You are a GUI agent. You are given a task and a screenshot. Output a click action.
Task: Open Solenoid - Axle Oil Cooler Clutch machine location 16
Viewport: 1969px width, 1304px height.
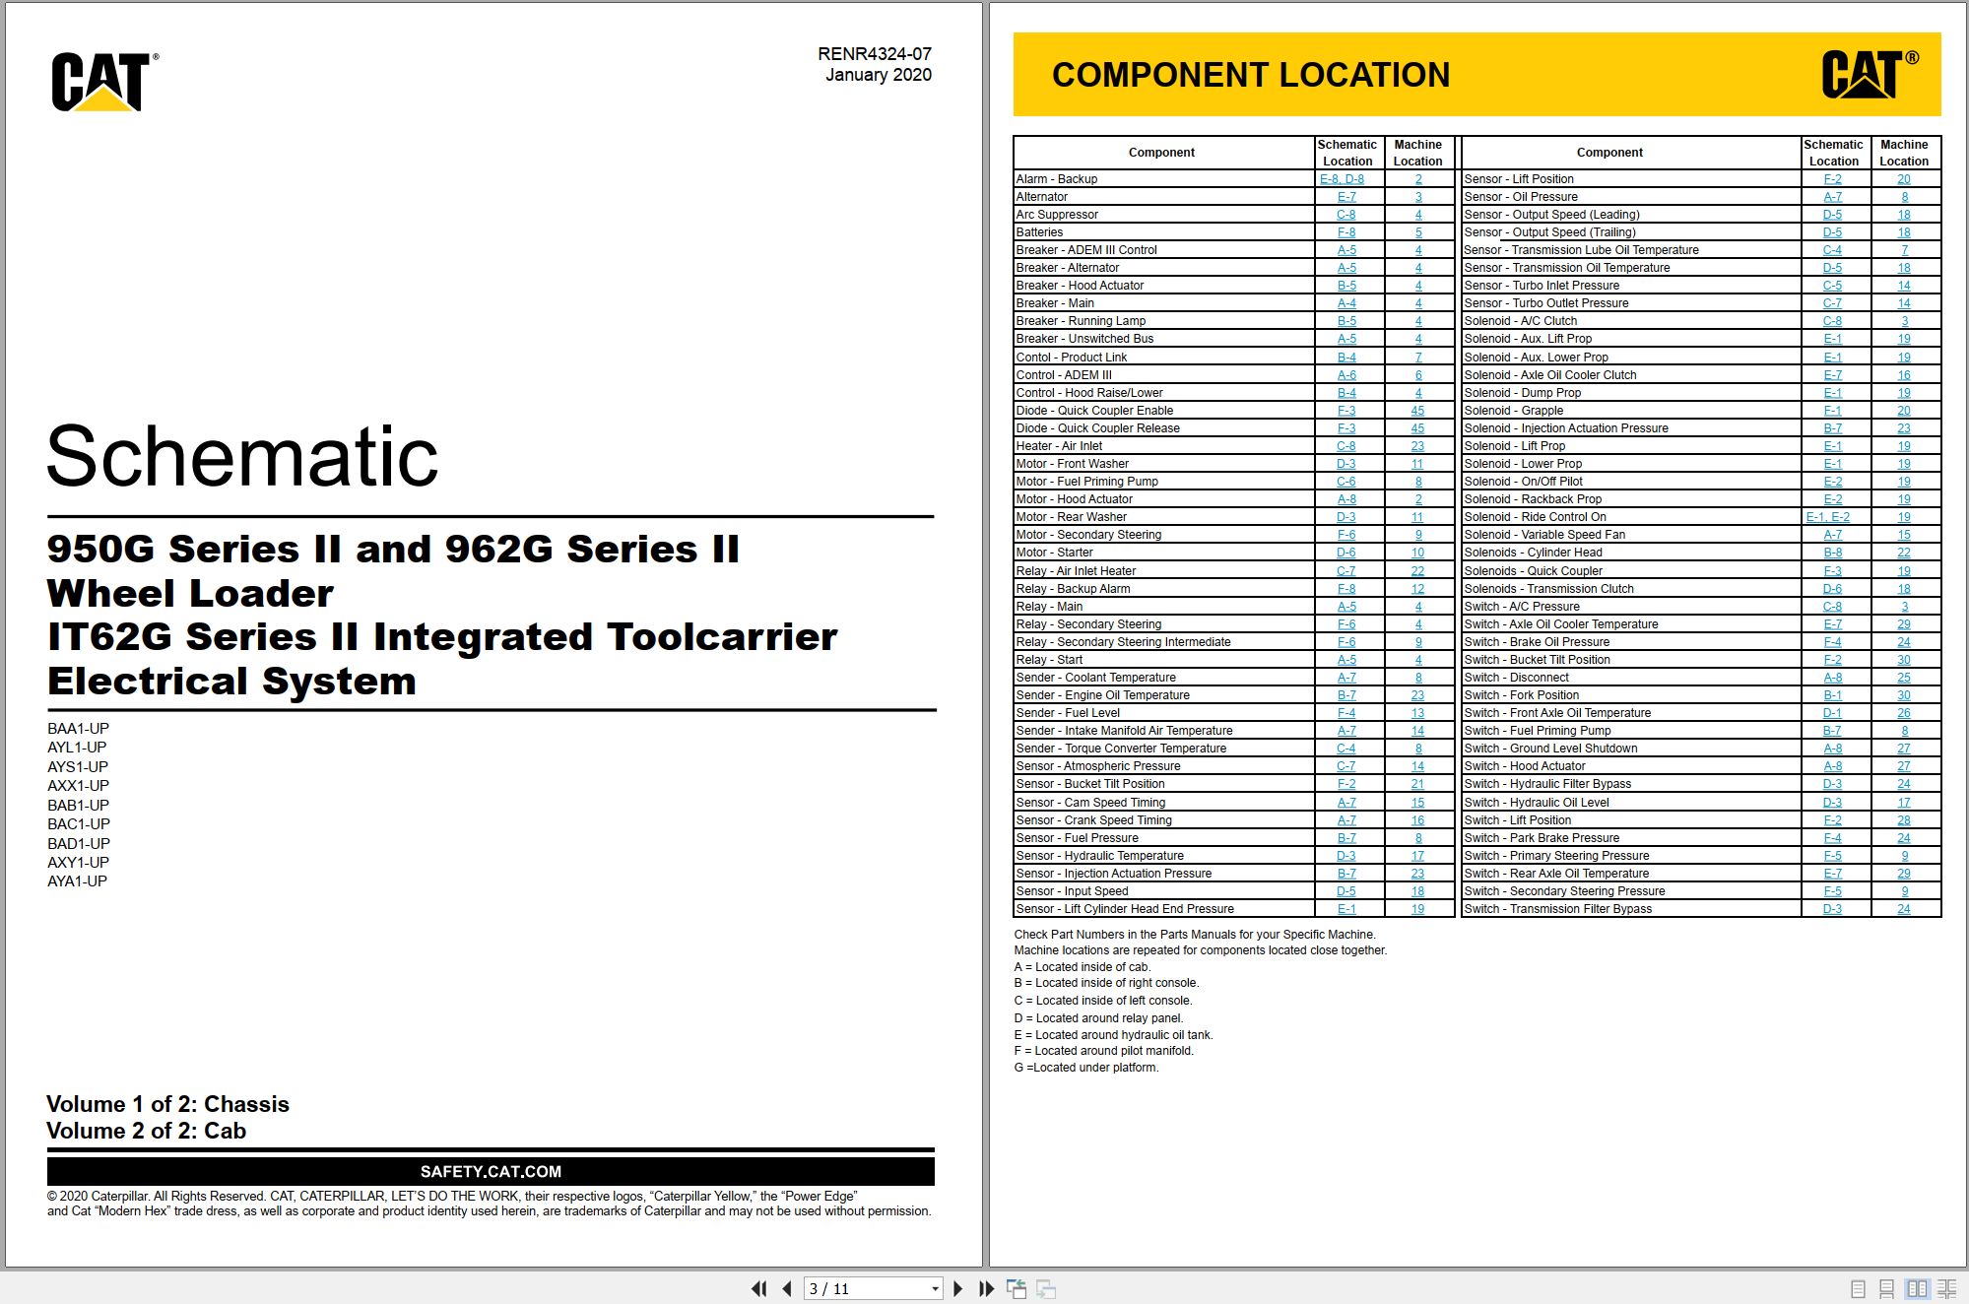tap(1904, 375)
